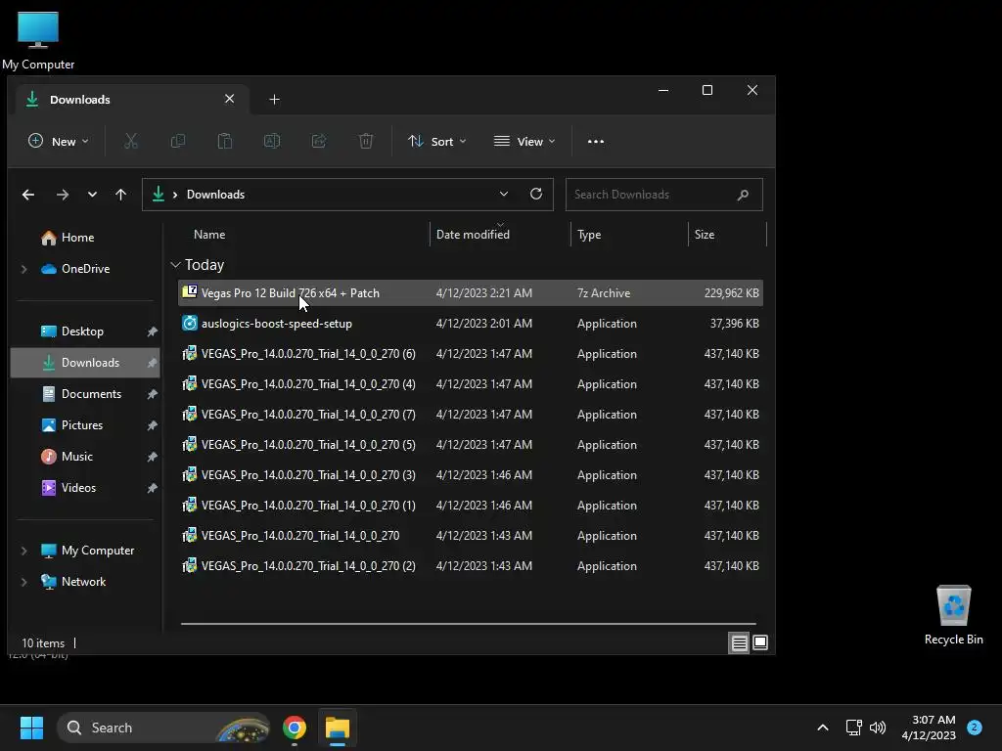1002x751 pixels.
Task: Go to Home in sidebar
Action: tap(77, 238)
